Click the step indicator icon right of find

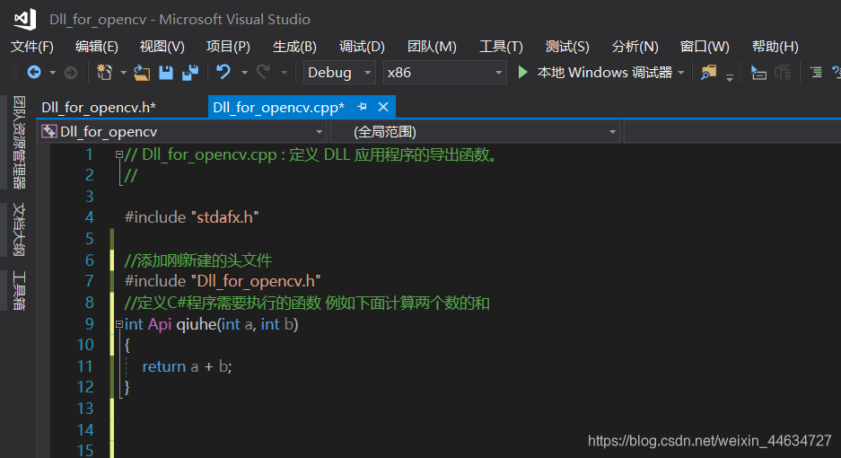point(758,73)
